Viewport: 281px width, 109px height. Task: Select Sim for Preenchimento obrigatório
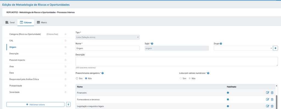(x=77, y=78)
